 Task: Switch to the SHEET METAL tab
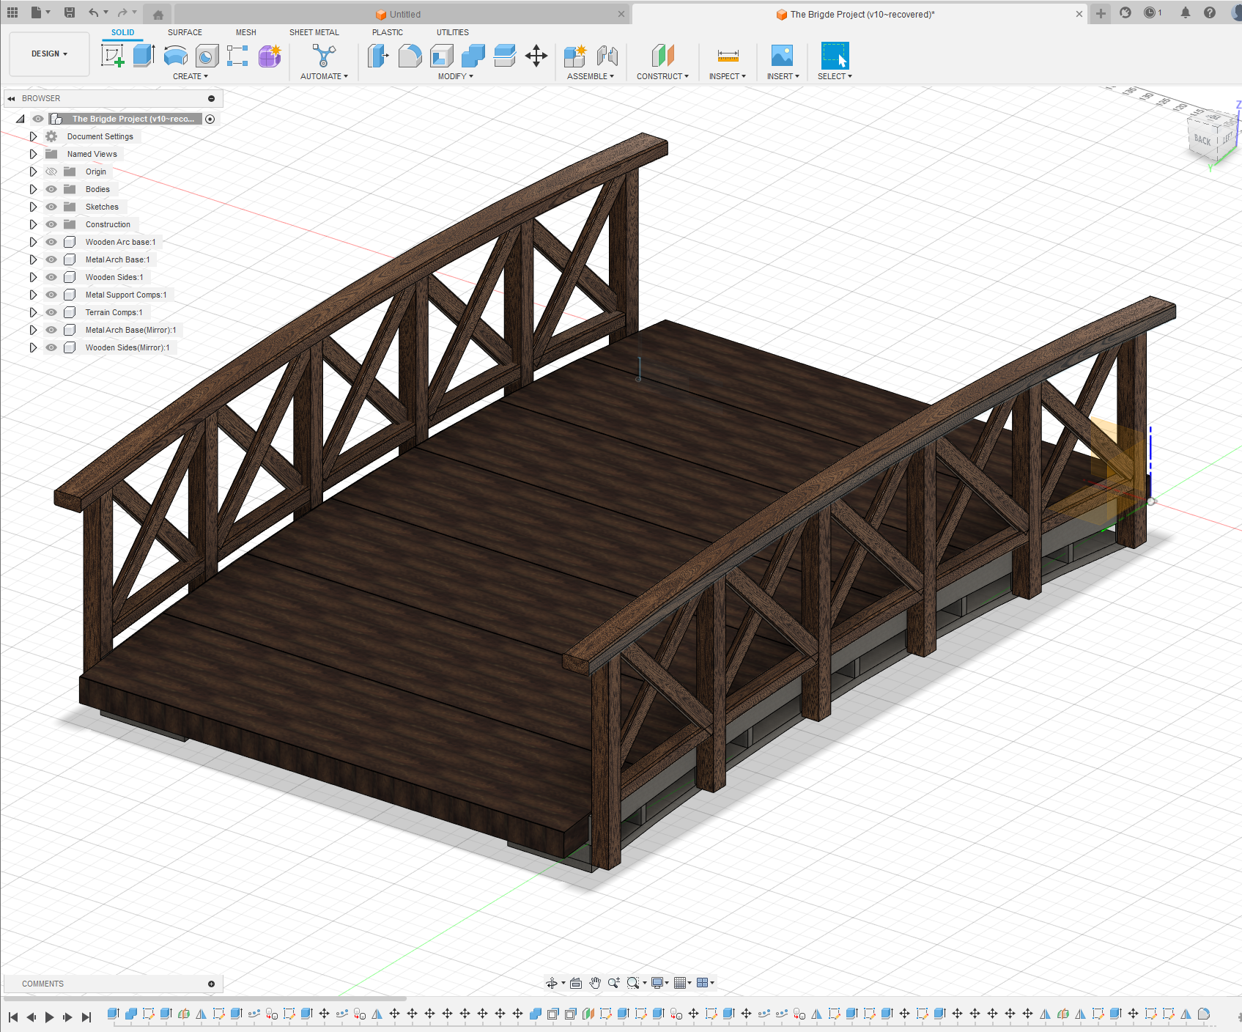314,32
